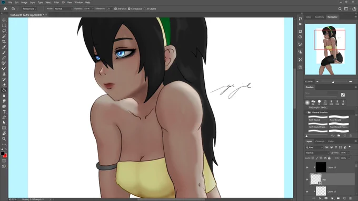Screen dimensions: 358x201
Task: Toggle the Anti-alias checkbox
Action: click(x=115, y=8)
